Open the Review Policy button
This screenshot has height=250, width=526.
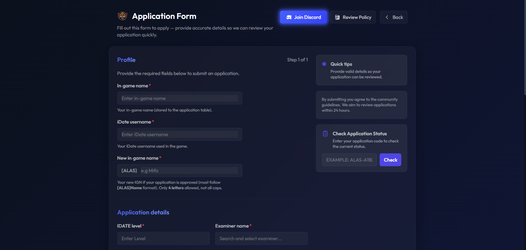point(353,17)
